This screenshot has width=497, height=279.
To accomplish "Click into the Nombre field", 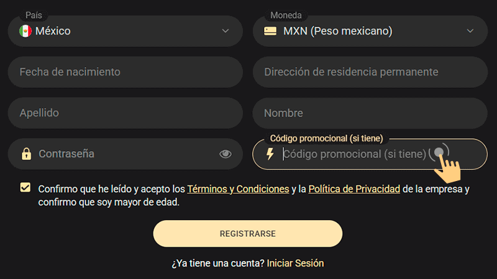I will (x=370, y=113).
